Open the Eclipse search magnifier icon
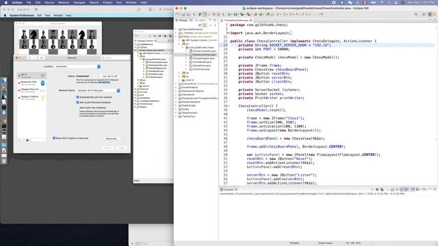Viewport: 438px width, 246px height. tap(416, 14)
